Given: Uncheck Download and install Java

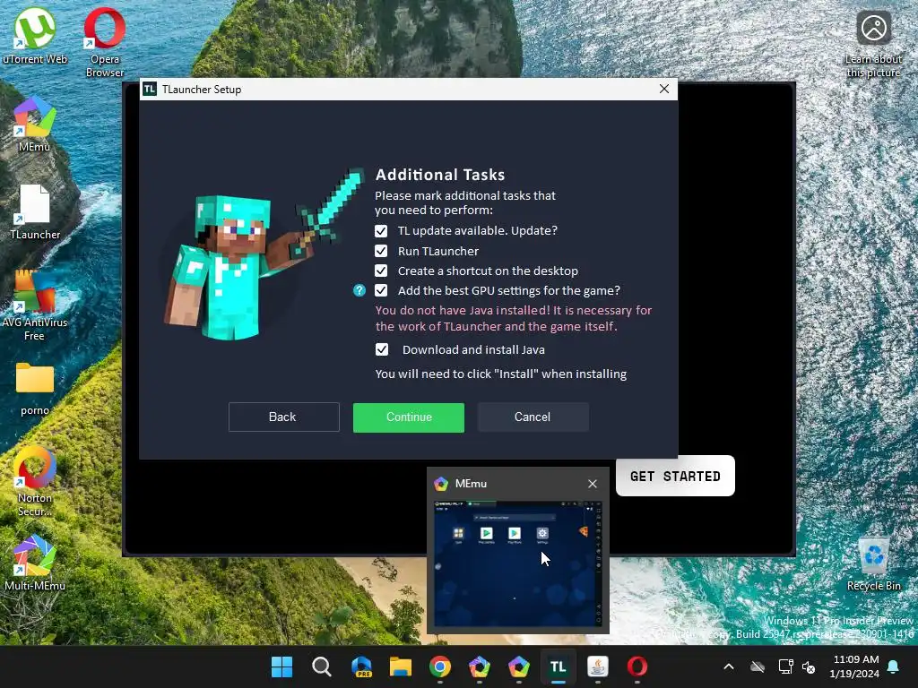Looking at the screenshot, I should click(x=382, y=350).
